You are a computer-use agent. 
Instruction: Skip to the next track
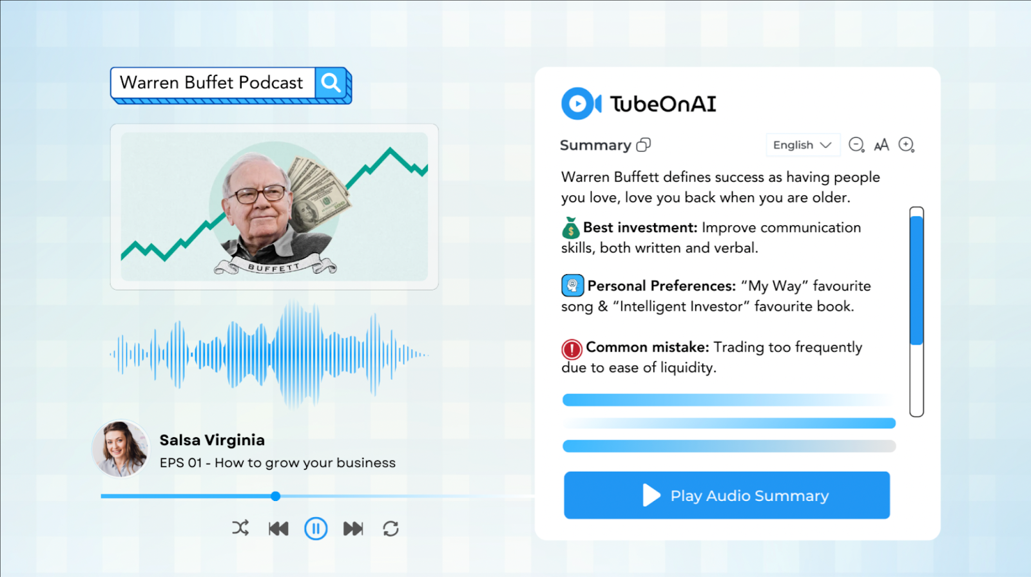(x=353, y=529)
